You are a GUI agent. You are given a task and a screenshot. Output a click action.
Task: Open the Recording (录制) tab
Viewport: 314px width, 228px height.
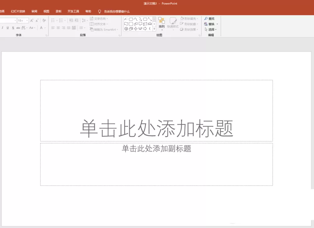58,11
